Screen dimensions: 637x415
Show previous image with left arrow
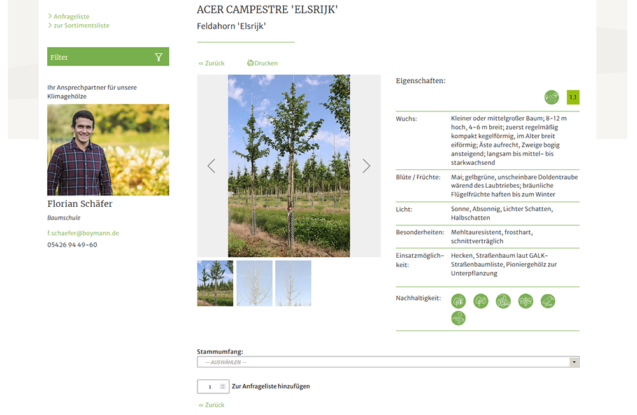(x=211, y=166)
